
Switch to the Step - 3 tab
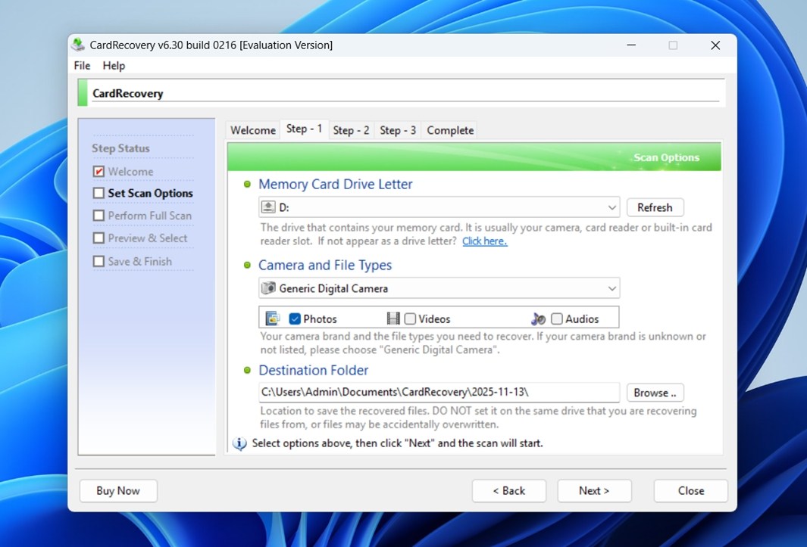(x=398, y=129)
